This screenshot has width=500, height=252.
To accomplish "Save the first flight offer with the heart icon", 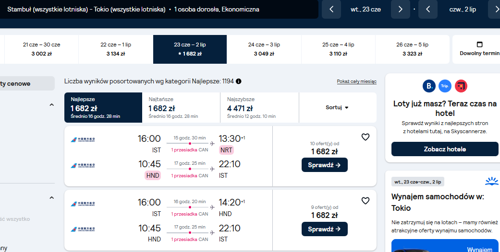I will click(365, 137).
